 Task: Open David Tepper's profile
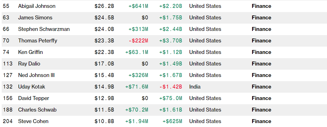tap(34, 98)
